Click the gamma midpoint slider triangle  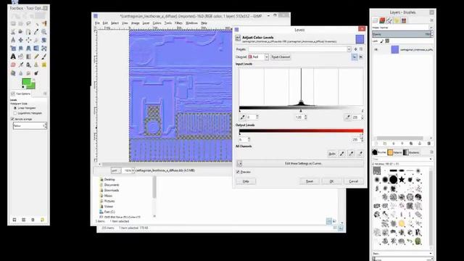coord(301,111)
